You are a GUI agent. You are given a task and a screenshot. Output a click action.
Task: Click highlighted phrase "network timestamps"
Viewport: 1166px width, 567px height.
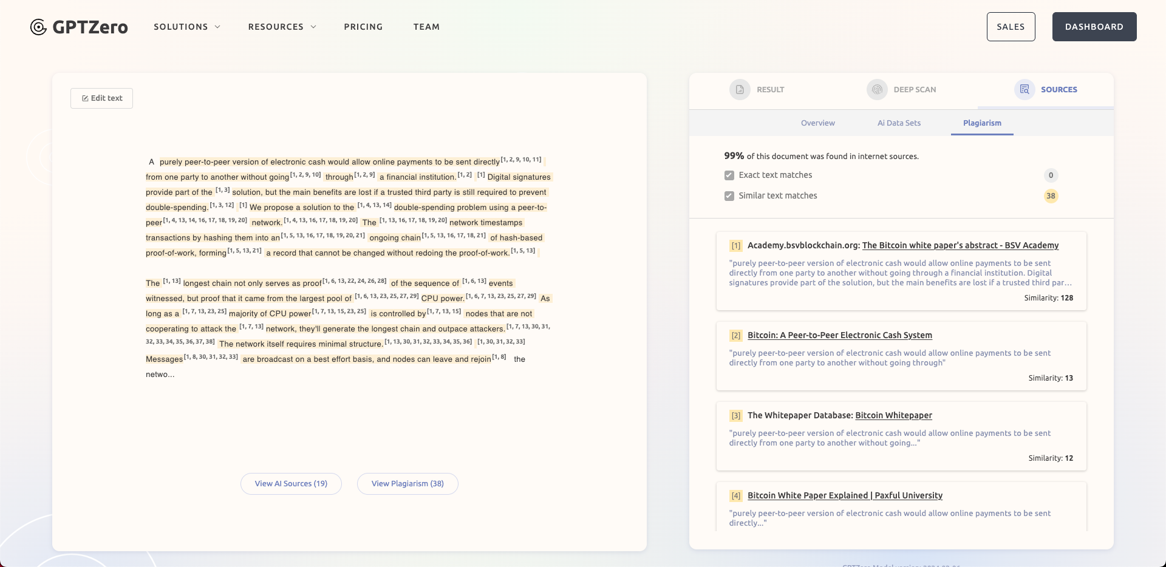click(x=486, y=223)
